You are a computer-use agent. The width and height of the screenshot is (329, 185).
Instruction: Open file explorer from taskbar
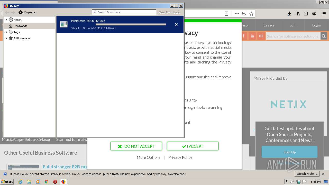tap(29, 182)
